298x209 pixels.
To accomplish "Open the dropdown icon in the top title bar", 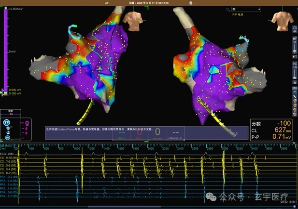I will pyautogui.click(x=191, y=3).
